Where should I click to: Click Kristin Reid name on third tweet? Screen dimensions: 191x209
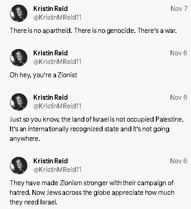click(51, 97)
